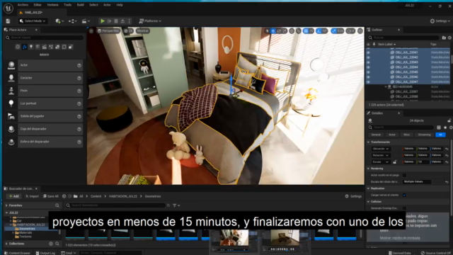Open the Lit view mode dropdown
This screenshot has width=453, height=255.
click(129, 30)
